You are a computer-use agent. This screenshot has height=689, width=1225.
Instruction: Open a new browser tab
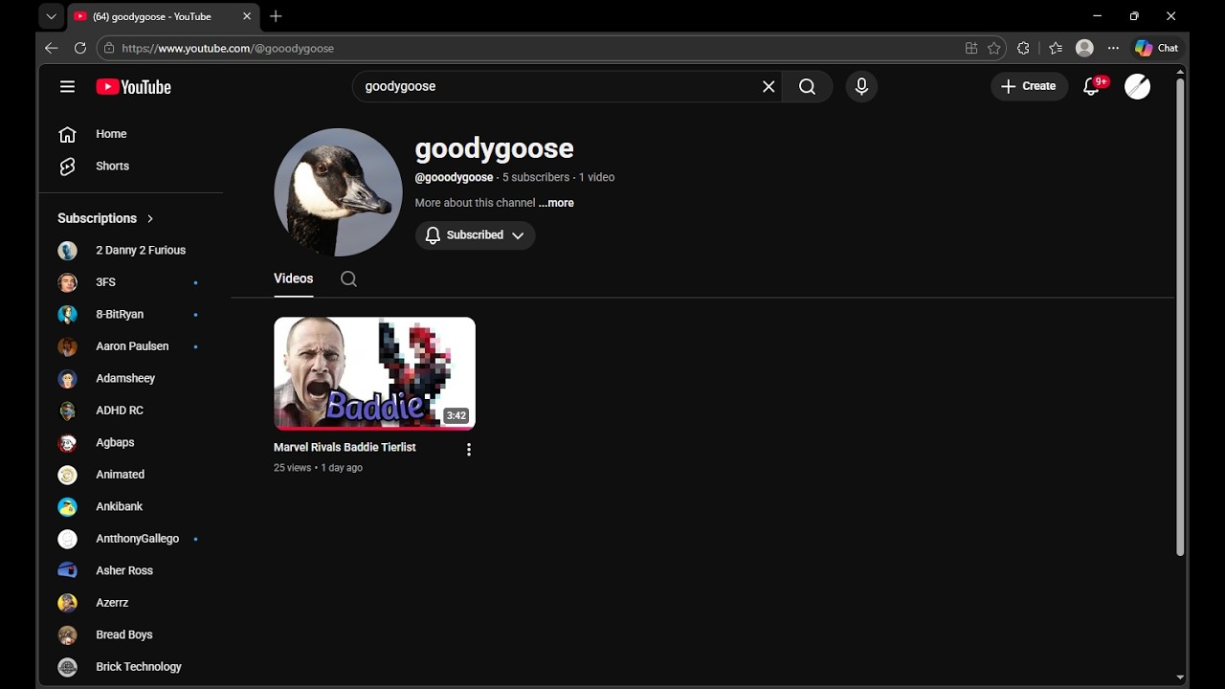(276, 16)
